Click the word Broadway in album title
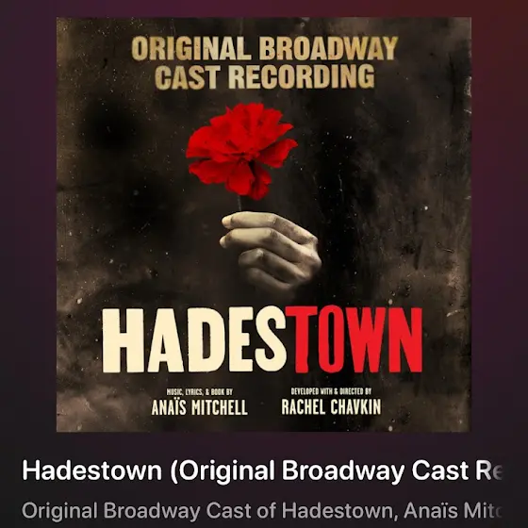This screenshot has width=528, height=528. (x=342, y=470)
